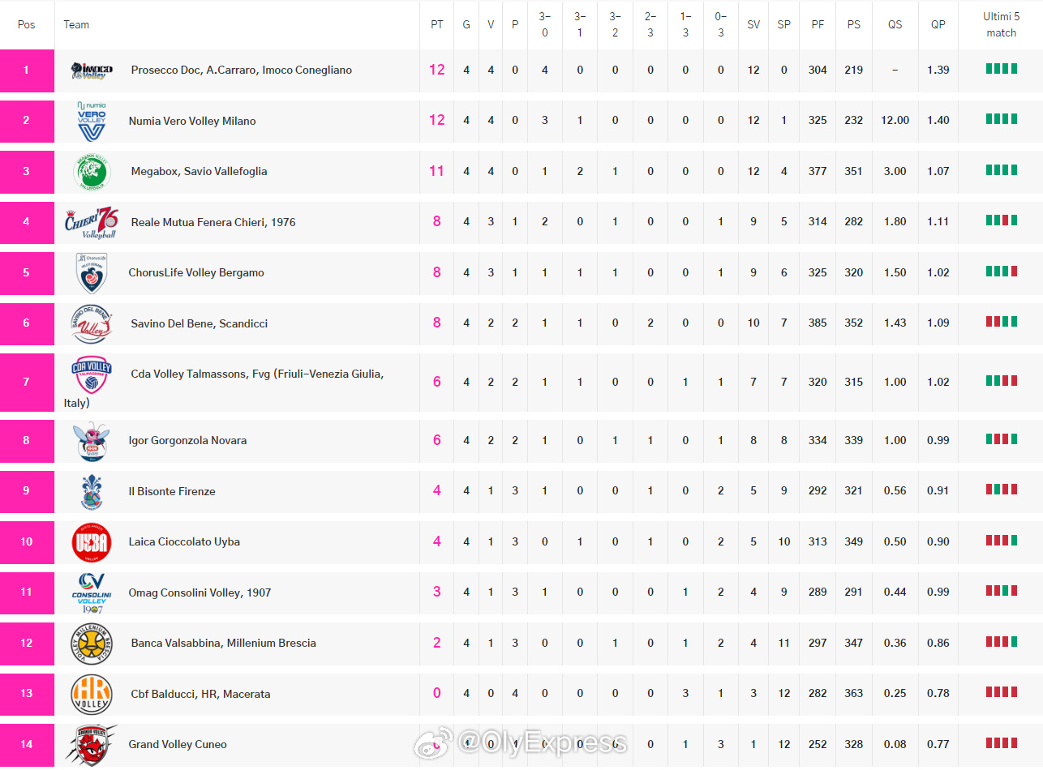Open Savino Del Bene, Scandicci team link

point(200,323)
